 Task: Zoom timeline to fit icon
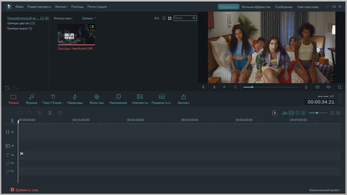[292, 113]
